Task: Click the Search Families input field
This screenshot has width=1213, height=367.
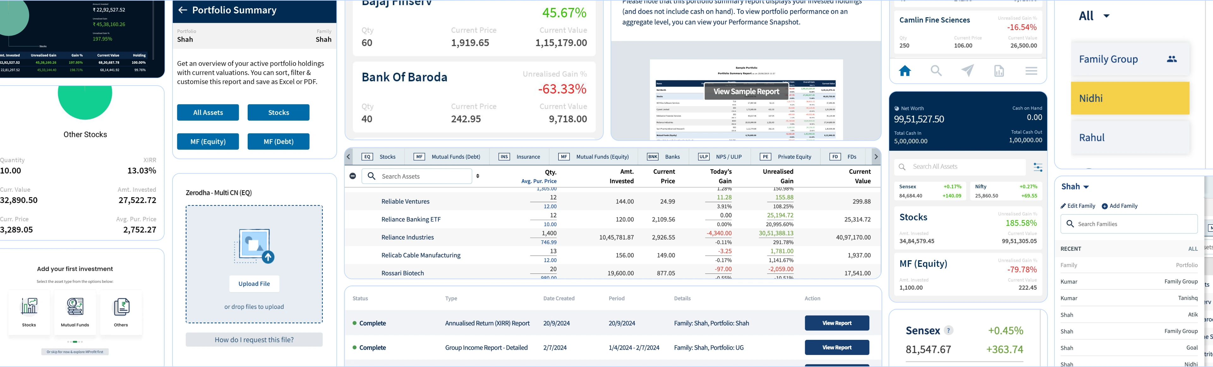Action: (x=1129, y=224)
